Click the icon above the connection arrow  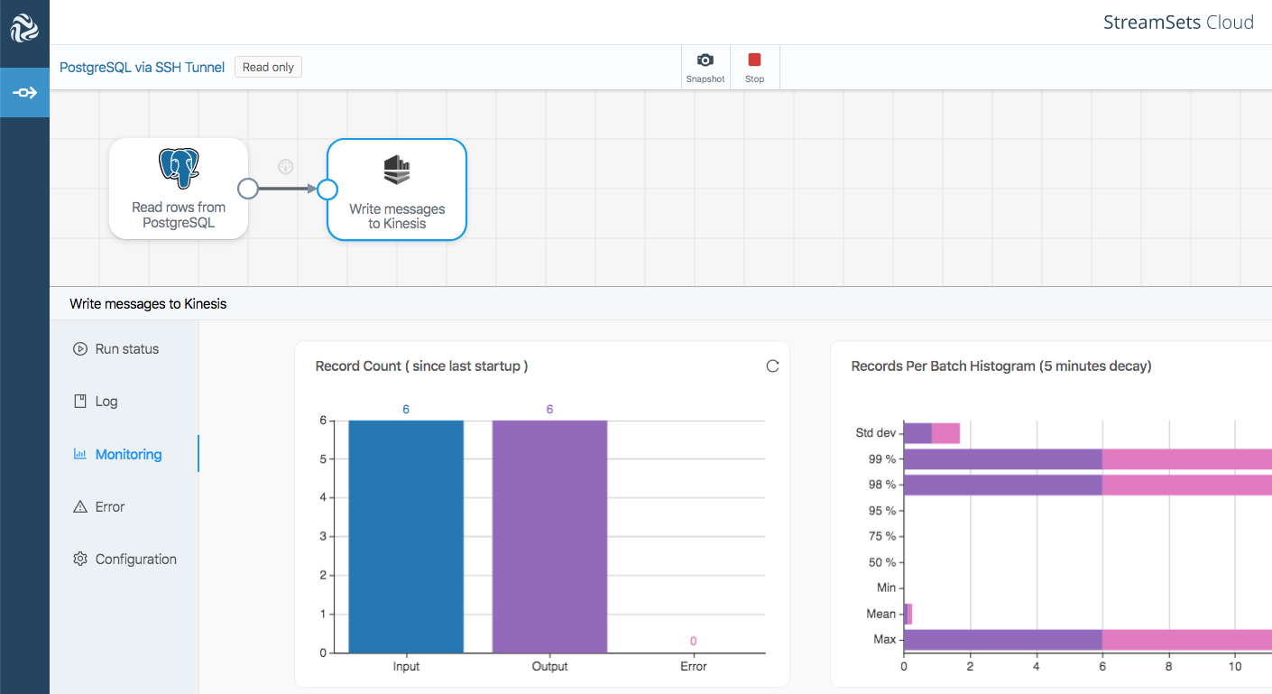pos(286,166)
